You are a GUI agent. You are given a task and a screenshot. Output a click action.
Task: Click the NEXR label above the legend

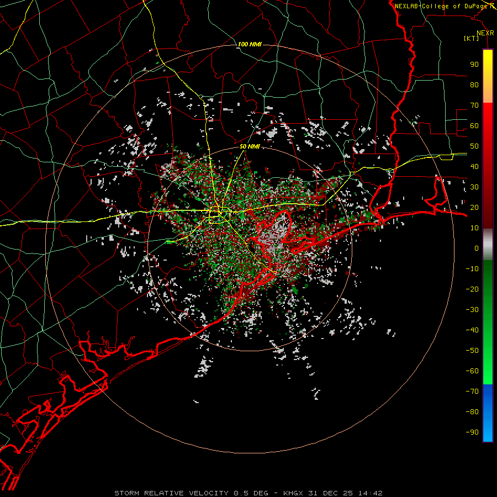485,33
